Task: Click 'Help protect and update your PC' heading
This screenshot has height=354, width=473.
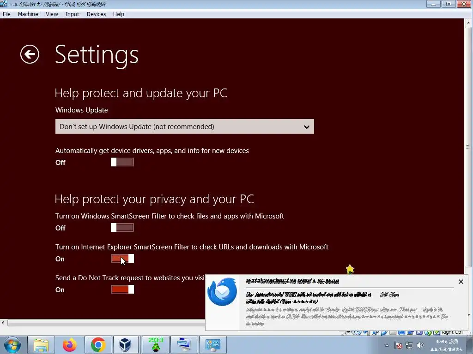Action: point(141,93)
